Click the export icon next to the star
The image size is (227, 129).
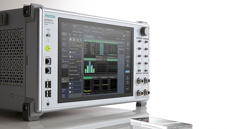[74, 39]
